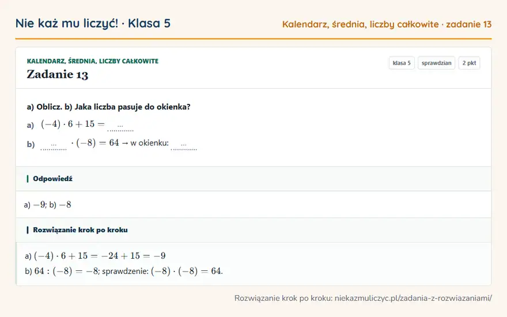Open the footer link niekazmuliczyc.pl/zadania-z-rozwiazaniami/

(x=413, y=298)
